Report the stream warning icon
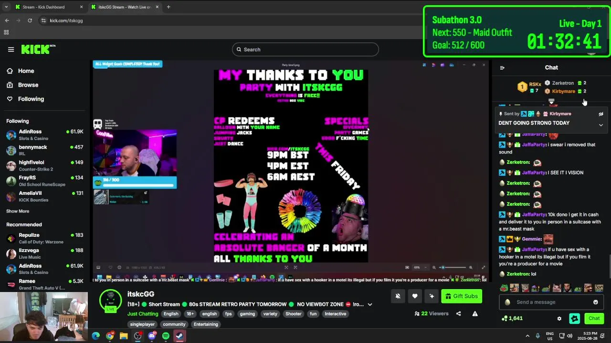Screen dimensions: 611x343 [x=475, y=313]
